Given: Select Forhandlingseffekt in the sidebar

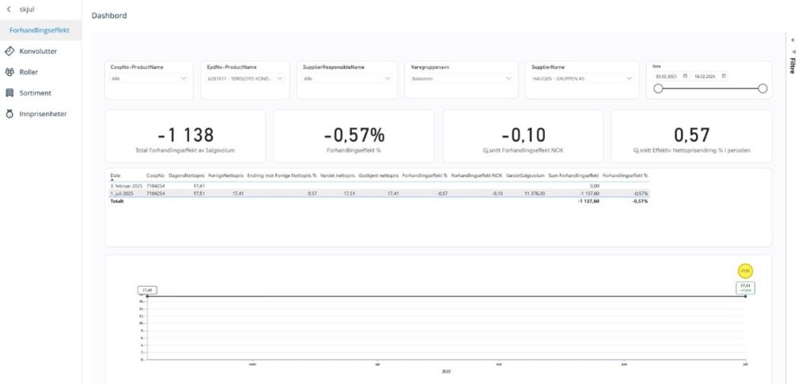Looking at the screenshot, I should [39, 31].
